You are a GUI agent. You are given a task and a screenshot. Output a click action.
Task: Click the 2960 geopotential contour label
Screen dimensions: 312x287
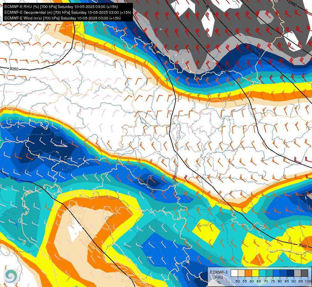292,4
